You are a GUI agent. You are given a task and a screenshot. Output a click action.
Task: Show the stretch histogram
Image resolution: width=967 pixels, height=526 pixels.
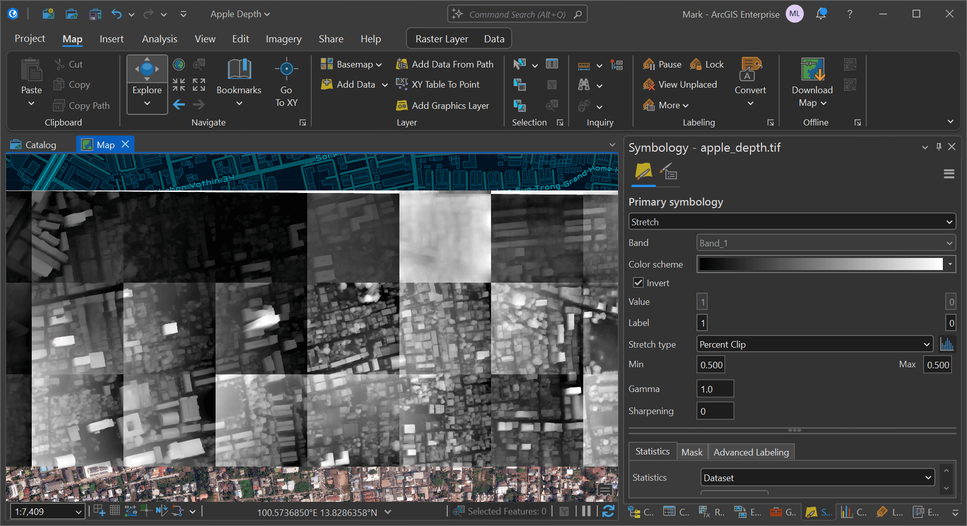click(947, 344)
